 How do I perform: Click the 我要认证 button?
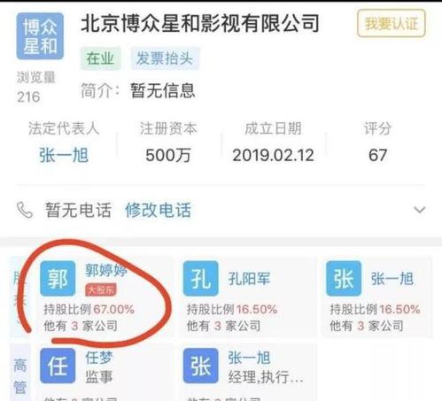[392, 23]
